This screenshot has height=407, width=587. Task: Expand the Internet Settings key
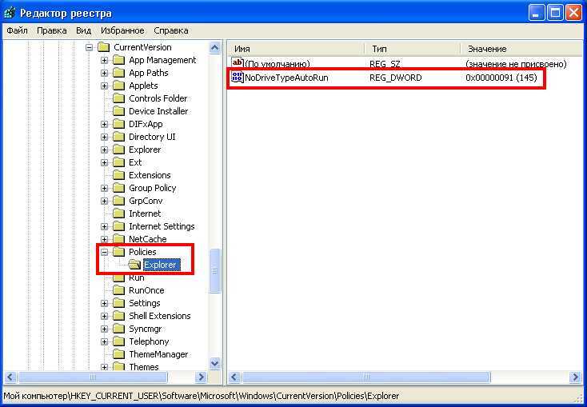[105, 226]
